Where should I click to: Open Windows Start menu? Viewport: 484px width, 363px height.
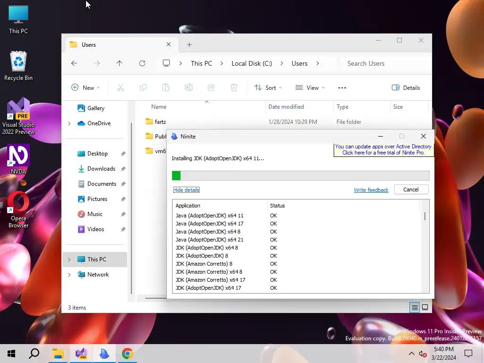11,354
